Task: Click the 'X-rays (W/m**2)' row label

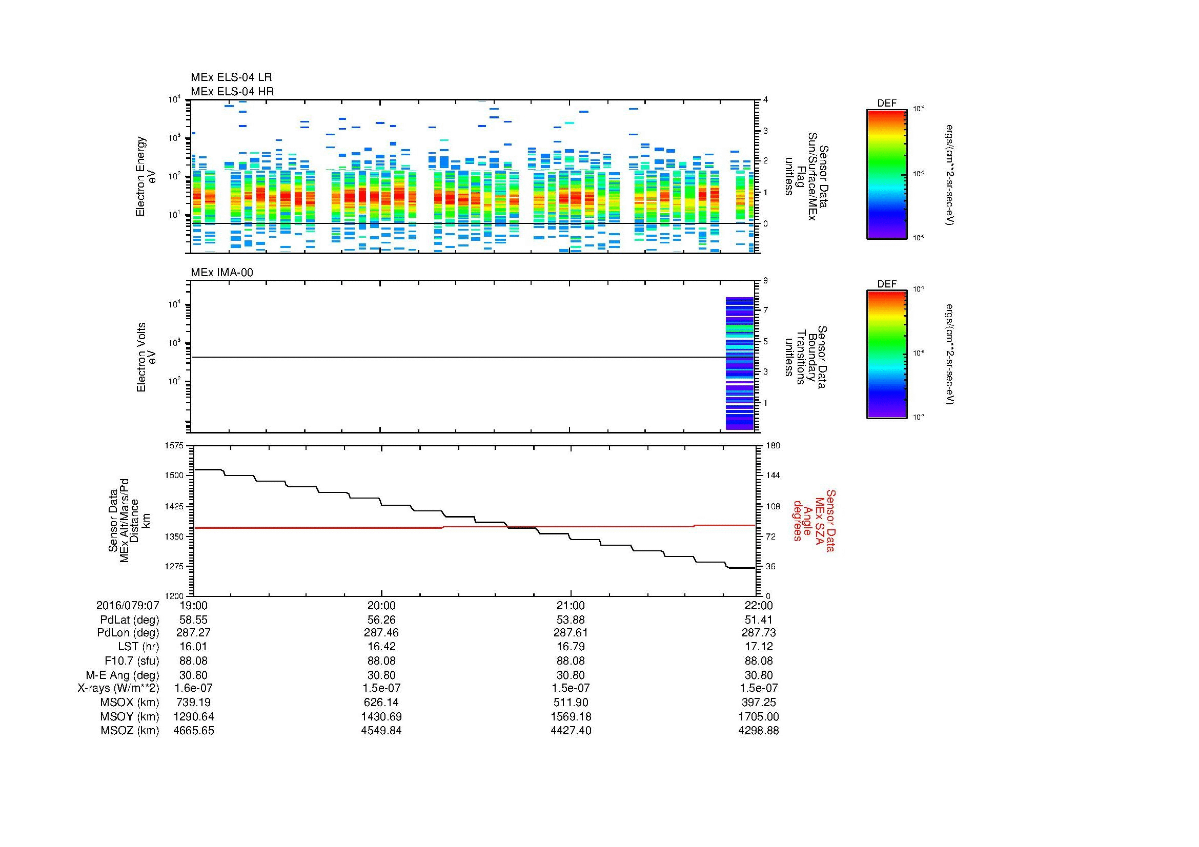Action: coord(118,688)
